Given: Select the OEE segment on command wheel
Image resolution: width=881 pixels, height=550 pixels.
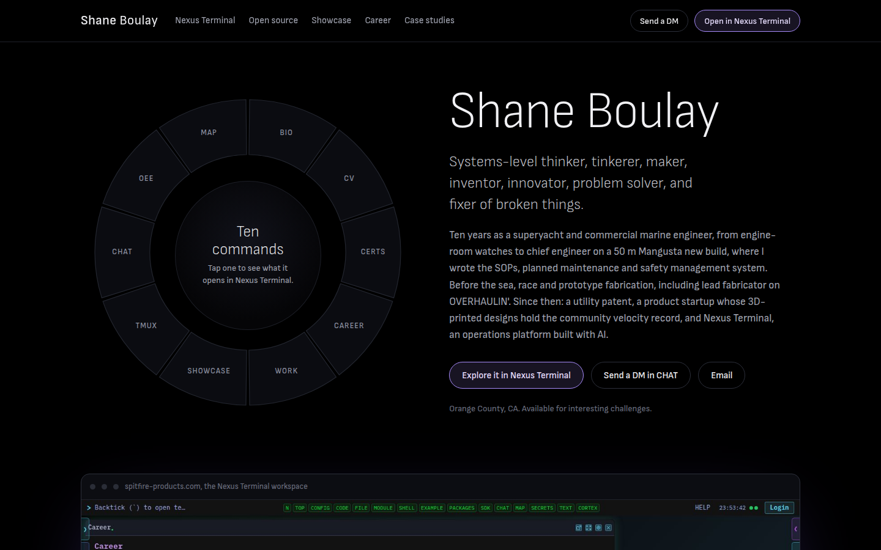Looking at the screenshot, I should (146, 178).
